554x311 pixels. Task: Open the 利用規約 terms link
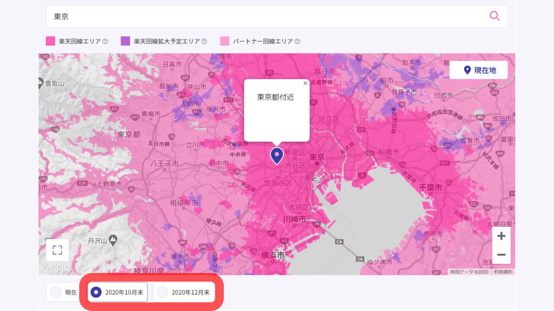(503, 272)
